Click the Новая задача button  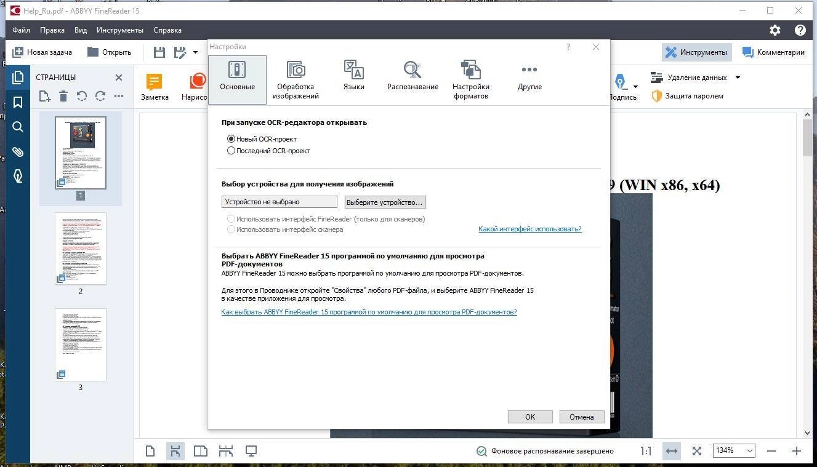[x=42, y=52]
